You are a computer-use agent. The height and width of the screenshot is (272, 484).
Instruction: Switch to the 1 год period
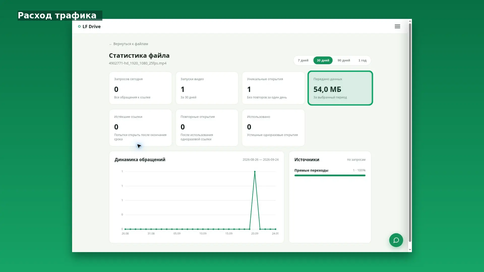pos(362,60)
